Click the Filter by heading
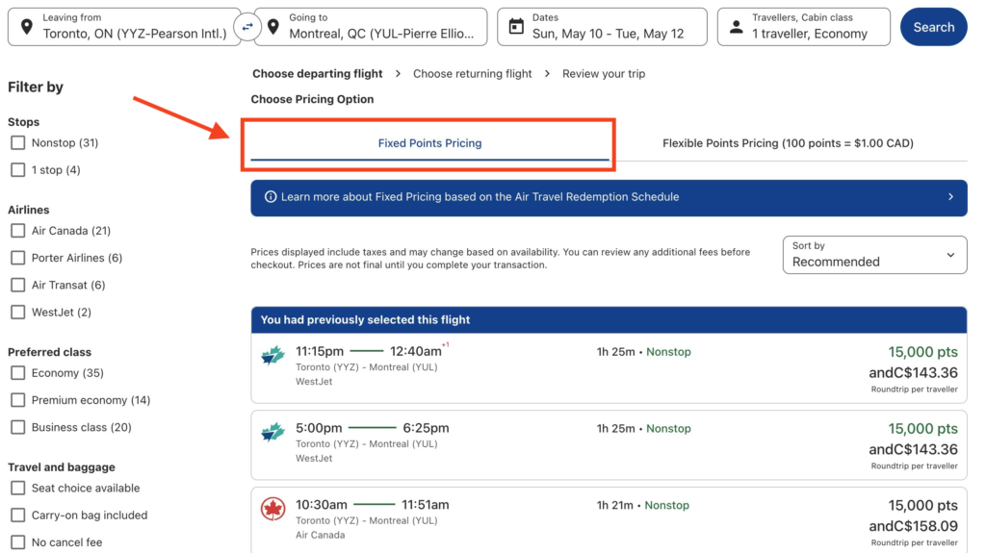The height and width of the screenshot is (553, 986). pos(36,87)
